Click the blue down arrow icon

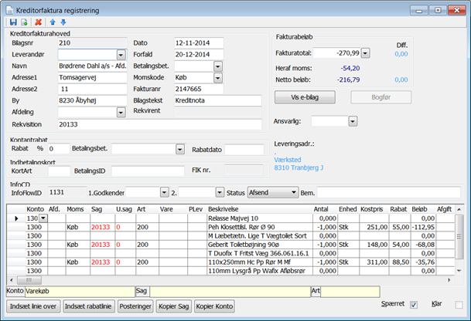pyautogui.click(x=63, y=23)
